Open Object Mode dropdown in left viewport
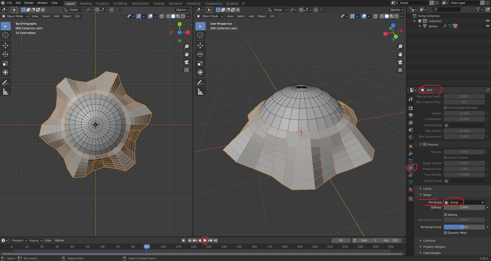This screenshot has width=491, height=261. (x=15, y=16)
